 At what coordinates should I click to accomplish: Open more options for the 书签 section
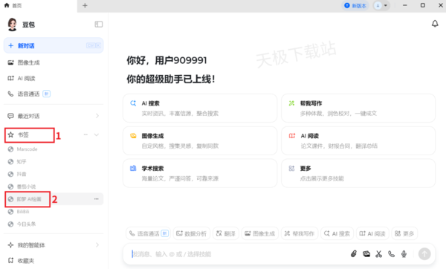85,134
